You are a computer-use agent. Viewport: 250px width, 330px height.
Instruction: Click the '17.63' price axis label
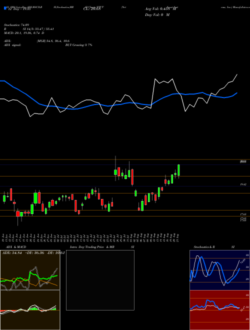click(x=243, y=214)
